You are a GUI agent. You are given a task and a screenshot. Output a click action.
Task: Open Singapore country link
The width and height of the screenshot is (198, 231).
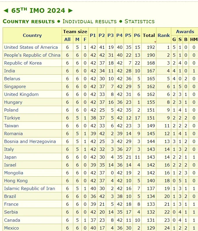15,87
